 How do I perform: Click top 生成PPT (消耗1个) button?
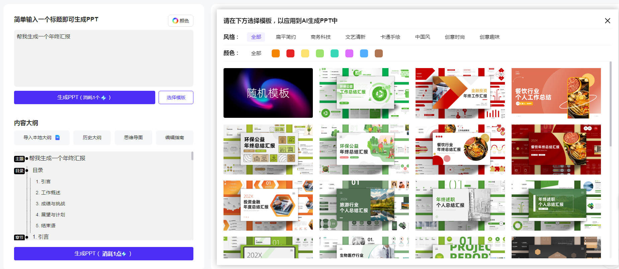click(84, 97)
